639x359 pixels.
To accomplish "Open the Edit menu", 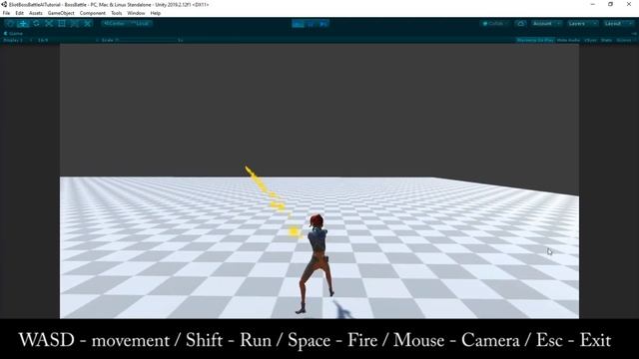I will 19,13.
